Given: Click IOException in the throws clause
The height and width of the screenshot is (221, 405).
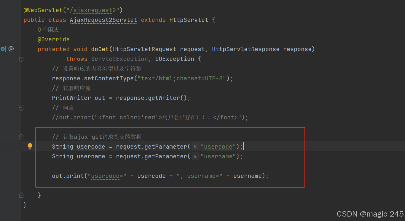Looking at the screenshot, I should (x=174, y=59).
